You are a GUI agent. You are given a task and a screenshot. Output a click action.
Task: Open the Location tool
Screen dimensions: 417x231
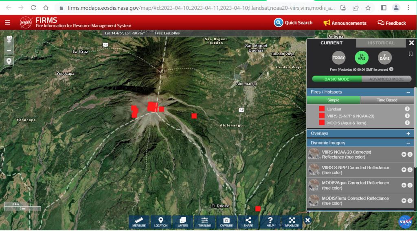161,222
